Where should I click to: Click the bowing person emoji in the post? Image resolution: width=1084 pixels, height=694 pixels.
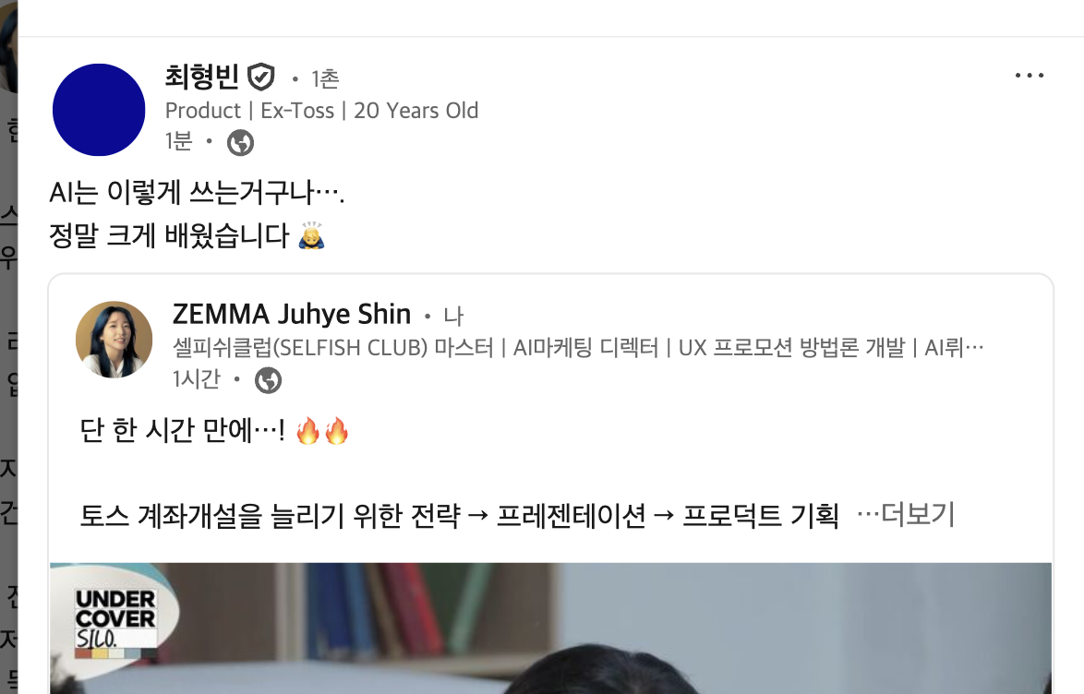click(311, 235)
